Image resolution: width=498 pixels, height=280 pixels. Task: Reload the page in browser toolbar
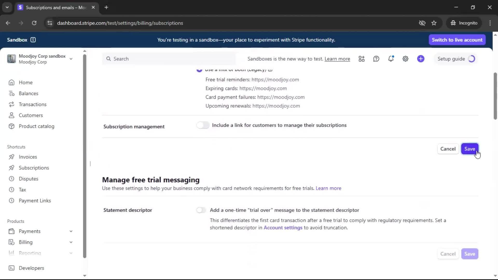(x=34, y=23)
